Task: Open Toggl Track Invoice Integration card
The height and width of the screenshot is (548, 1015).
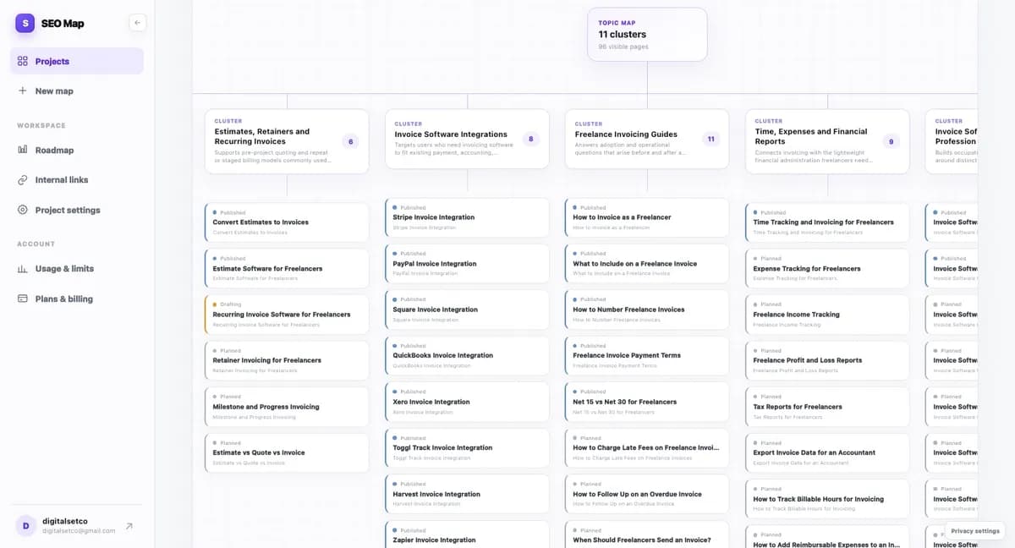Action: click(467, 448)
